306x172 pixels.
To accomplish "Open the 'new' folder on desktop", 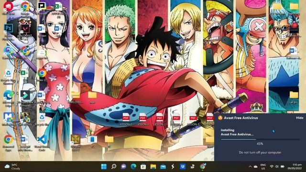I will point(92,97).
